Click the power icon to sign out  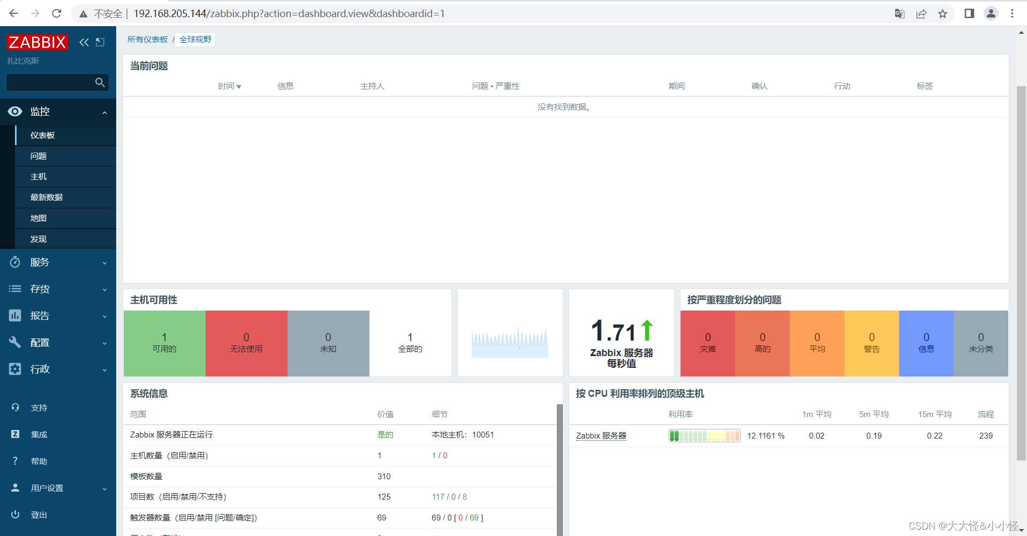[x=16, y=515]
